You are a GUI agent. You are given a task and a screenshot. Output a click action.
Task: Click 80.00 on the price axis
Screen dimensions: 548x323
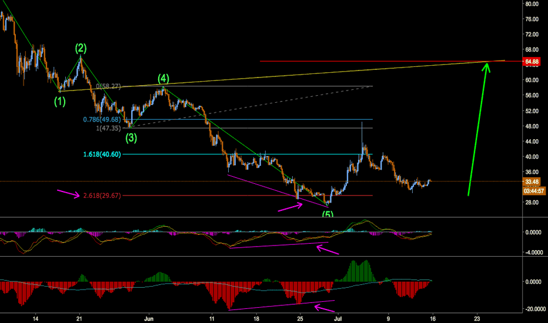click(x=532, y=4)
